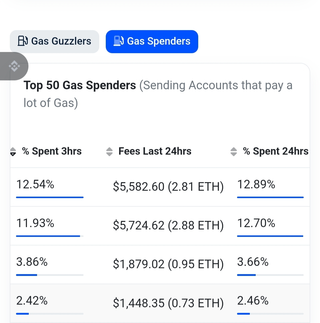Screen dimensions: 320x323
Task: Click the 3.86% progress bar
Action: pyautogui.click(x=50, y=275)
